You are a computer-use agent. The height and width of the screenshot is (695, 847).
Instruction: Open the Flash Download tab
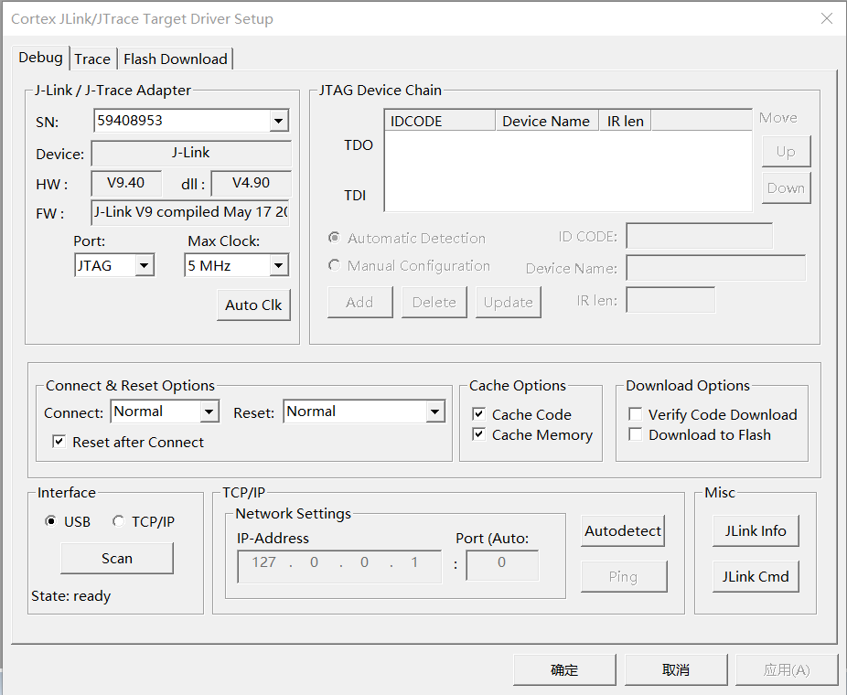pos(175,59)
